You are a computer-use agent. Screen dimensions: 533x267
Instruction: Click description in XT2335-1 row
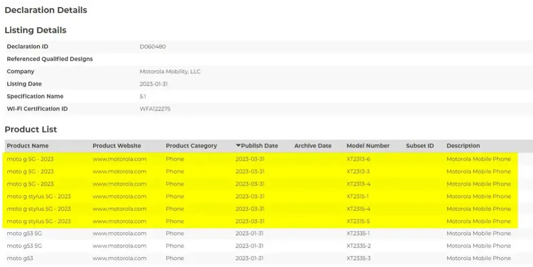click(x=479, y=233)
